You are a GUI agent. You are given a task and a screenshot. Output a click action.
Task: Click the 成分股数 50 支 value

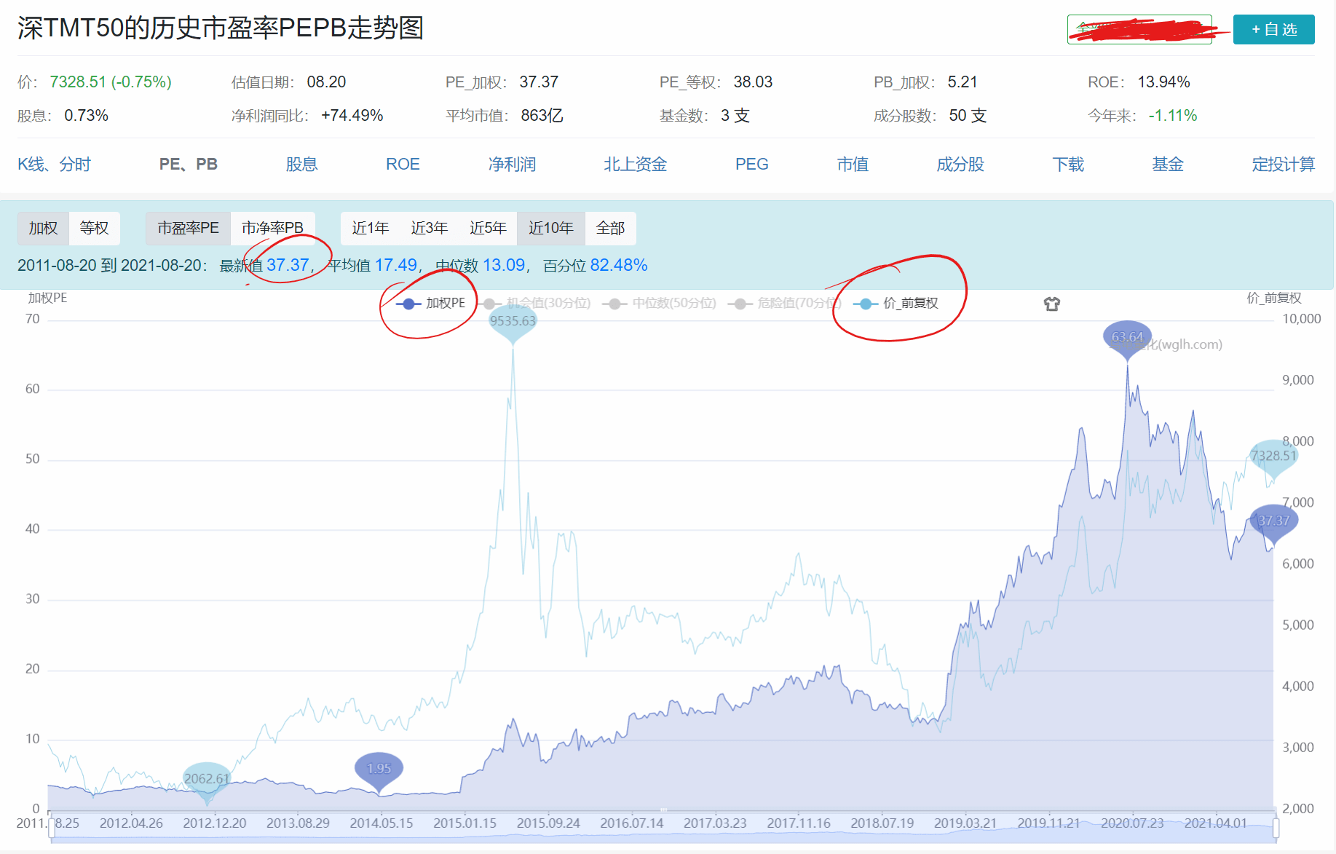tap(968, 116)
